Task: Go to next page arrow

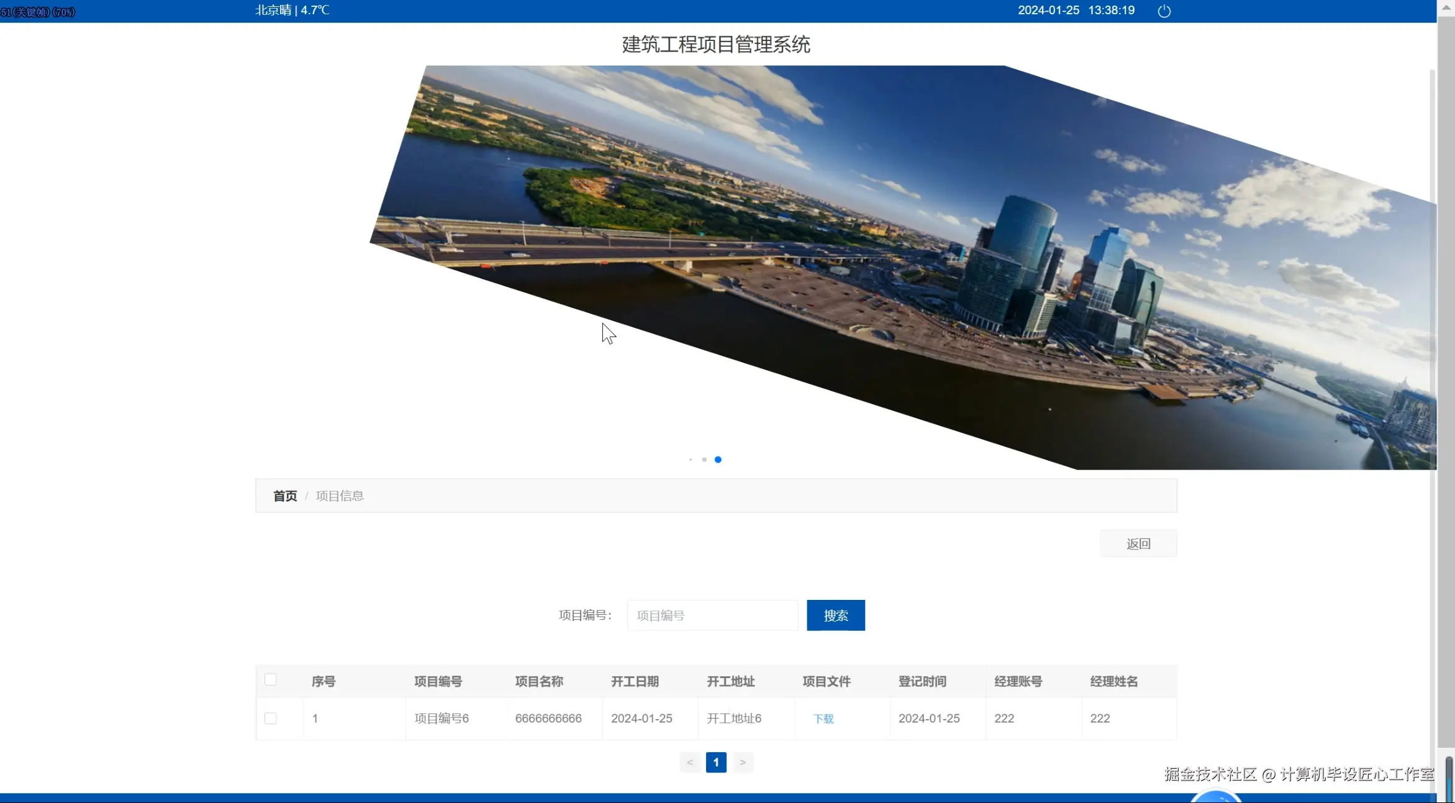Action: coord(743,762)
